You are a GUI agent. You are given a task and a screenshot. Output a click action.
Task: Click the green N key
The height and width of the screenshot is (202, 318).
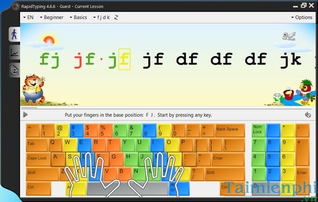point(139,174)
